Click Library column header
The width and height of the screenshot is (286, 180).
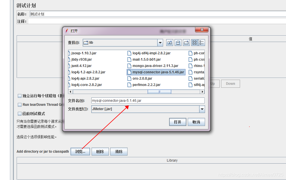click(x=172, y=160)
